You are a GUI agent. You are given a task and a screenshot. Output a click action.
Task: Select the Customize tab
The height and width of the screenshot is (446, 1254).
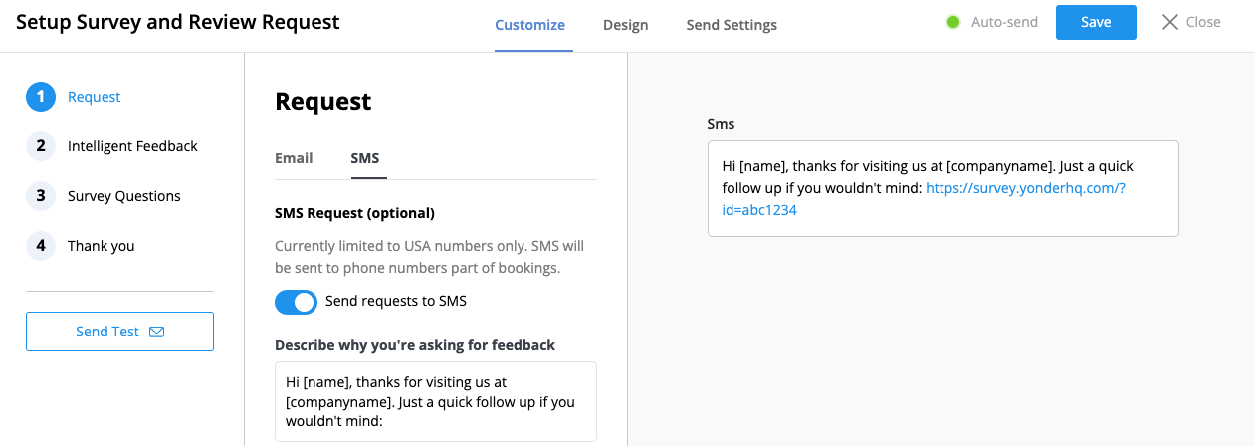(x=529, y=25)
